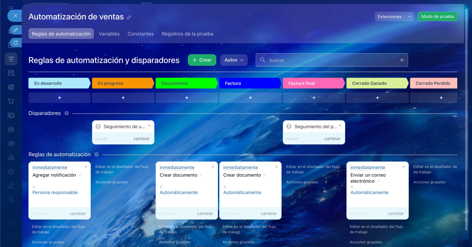Add rule under Cerrado Ganado stage
Viewport: 472px width, 247px height.
point(378,98)
